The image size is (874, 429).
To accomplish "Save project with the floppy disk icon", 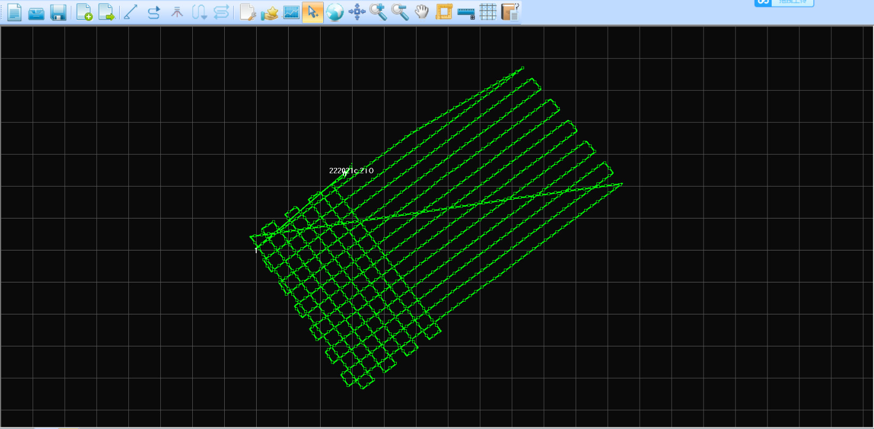I will tap(58, 12).
